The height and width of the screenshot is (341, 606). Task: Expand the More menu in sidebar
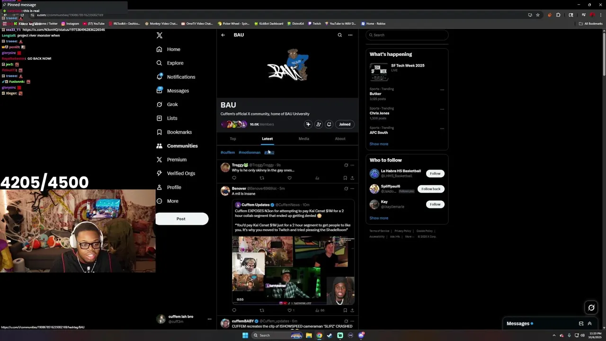pos(167,201)
